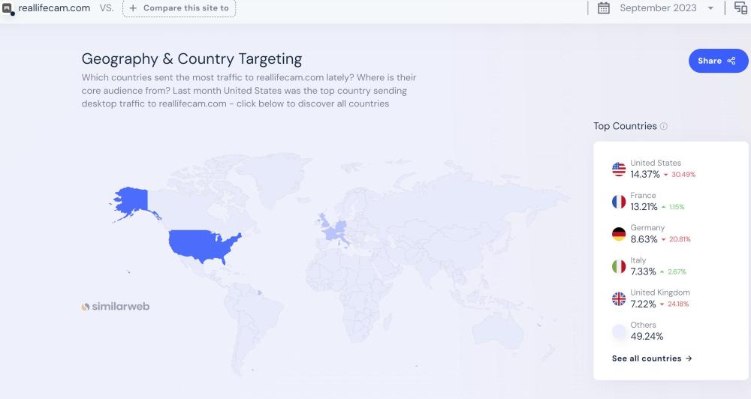Viewport: 751px width, 399px height.
Task: Click the device type icon
Action: click(740, 8)
